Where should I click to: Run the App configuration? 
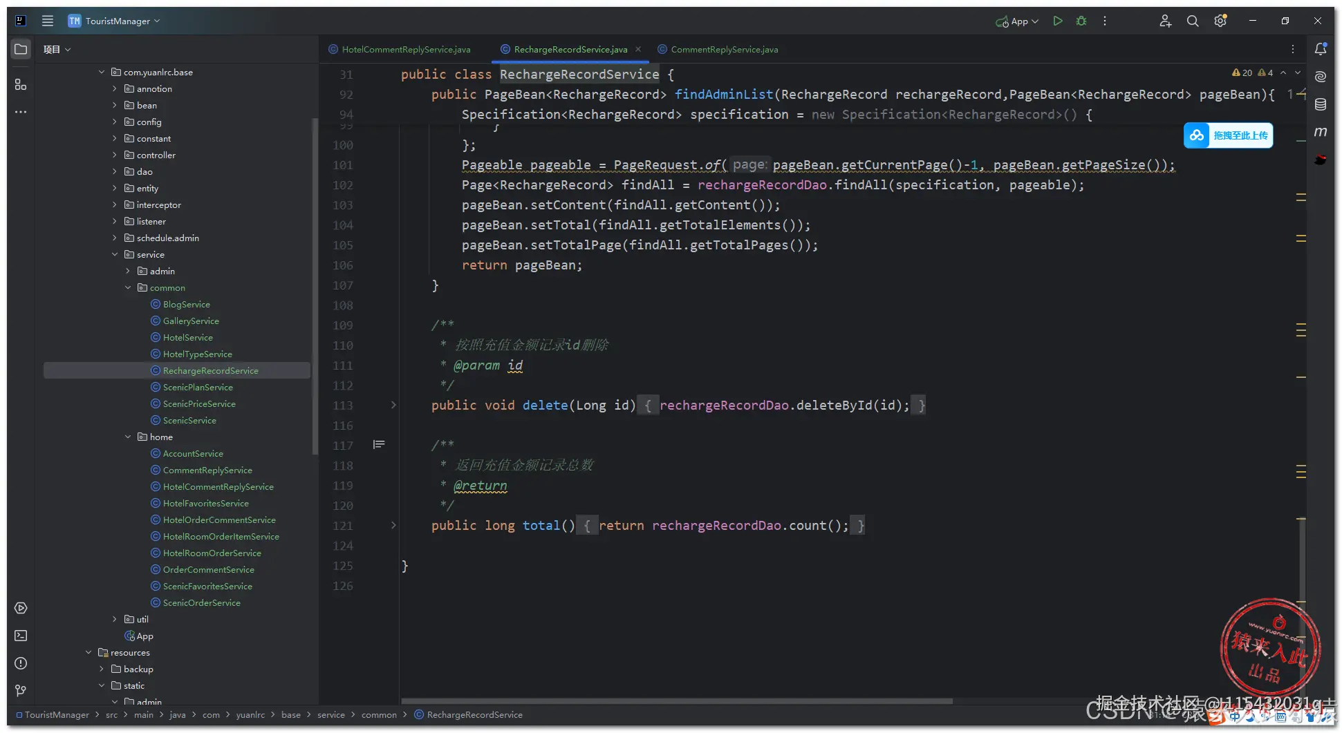click(1057, 21)
